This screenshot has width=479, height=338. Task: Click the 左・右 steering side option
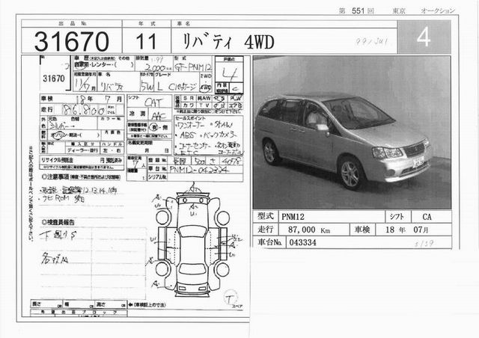[112, 150]
